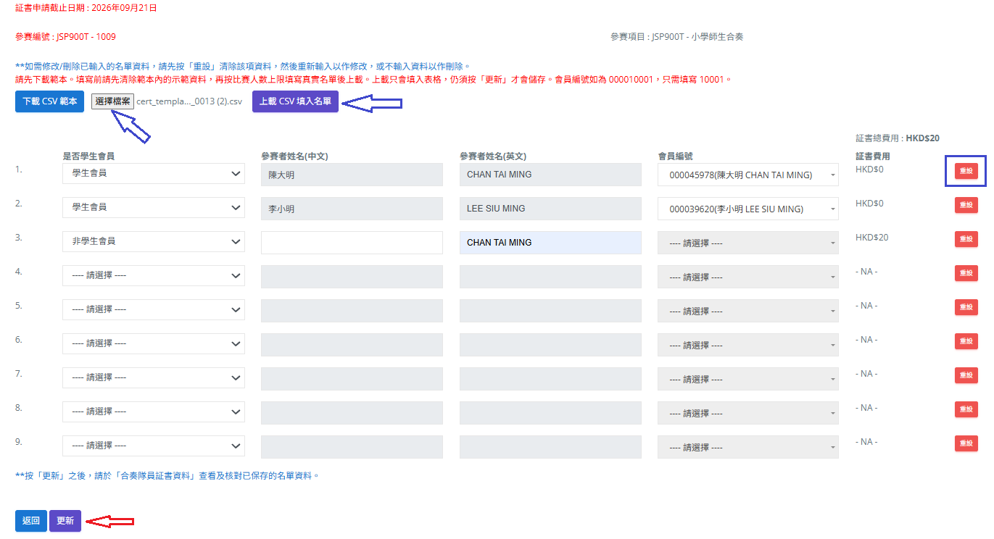Click the 返回 button

[x=31, y=521]
